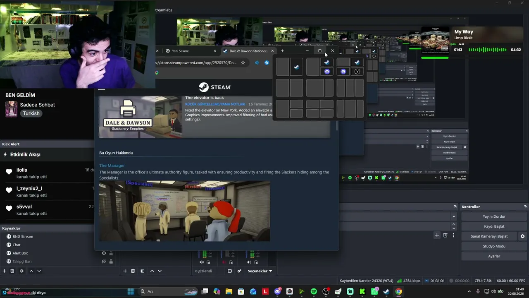Screen dimensions: 529x298
Task: Open KÜÇÜK GÜNCELLEME/YAMA NOTLARI link
Action: (x=215, y=104)
